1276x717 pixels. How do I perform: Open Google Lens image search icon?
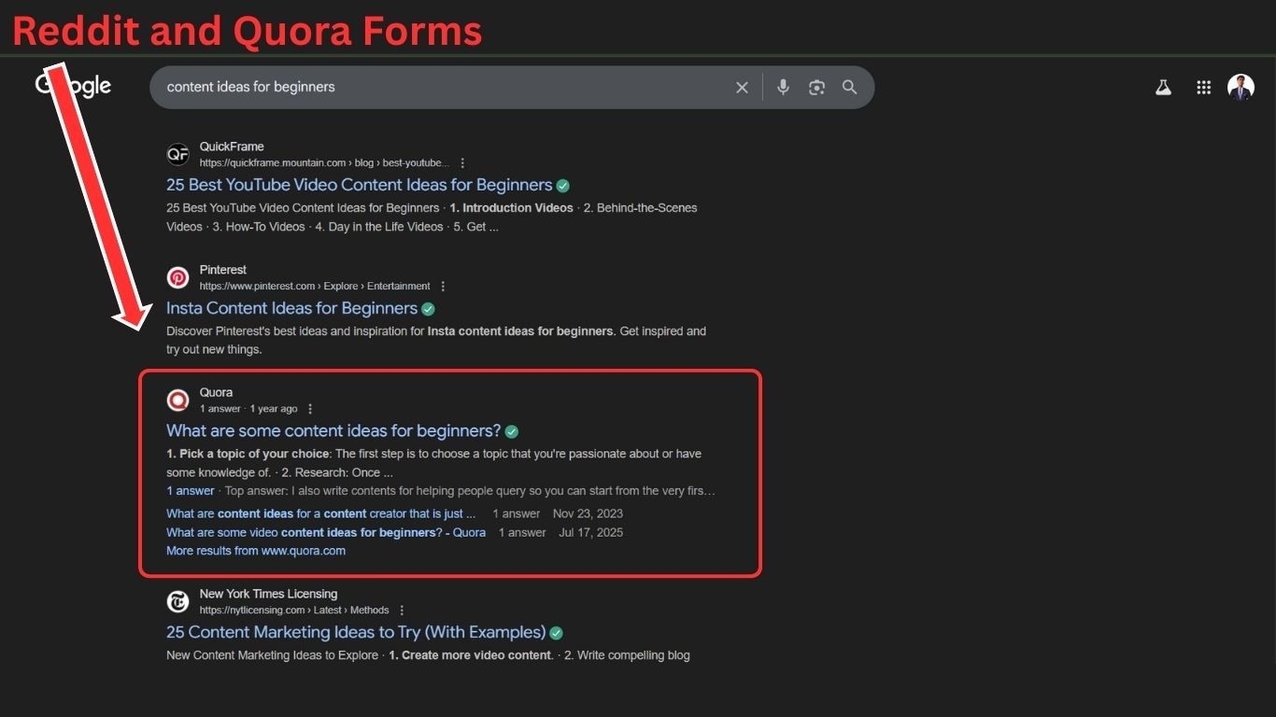click(x=816, y=87)
